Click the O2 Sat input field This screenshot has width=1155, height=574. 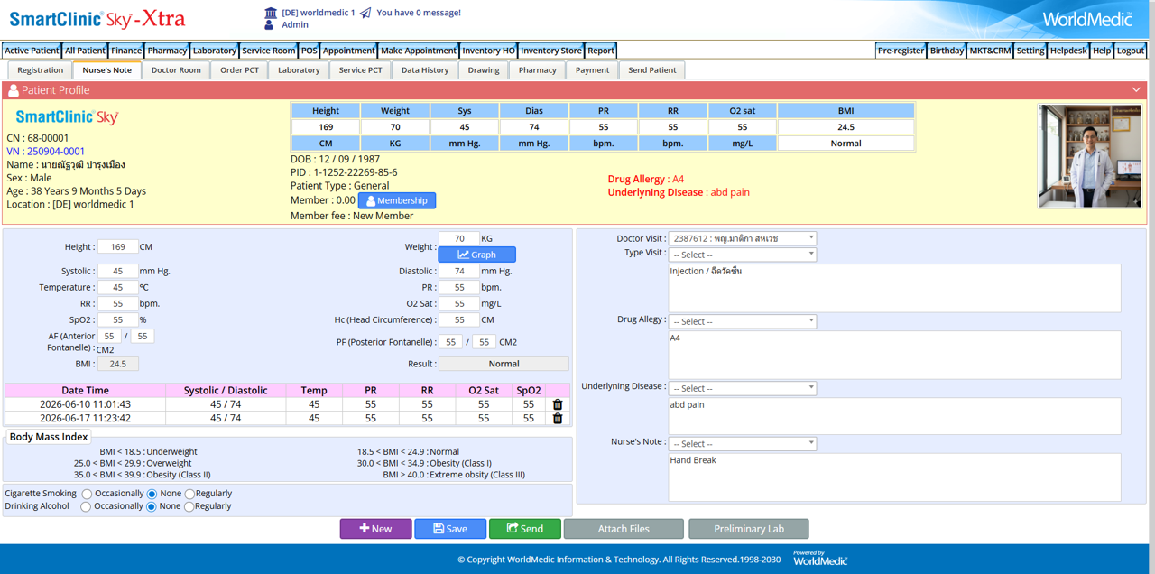(x=459, y=303)
